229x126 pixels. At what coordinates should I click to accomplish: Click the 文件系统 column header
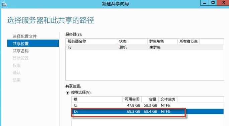coord(168,100)
